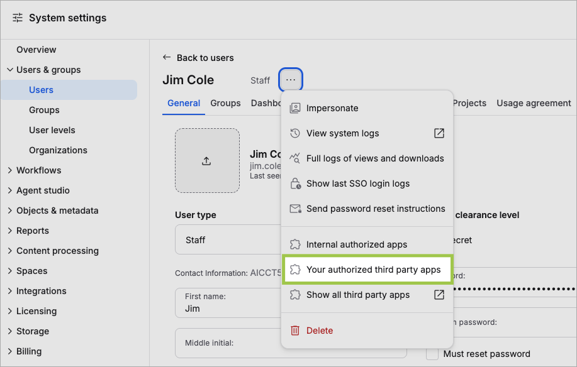Image resolution: width=577 pixels, height=367 pixels.
Task: Choose Show all third party apps
Action: (x=367, y=295)
